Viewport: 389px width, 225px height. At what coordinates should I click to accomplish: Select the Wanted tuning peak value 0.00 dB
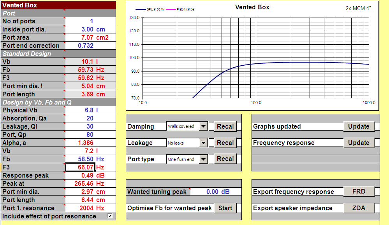pyautogui.click(x=216, y=192)
